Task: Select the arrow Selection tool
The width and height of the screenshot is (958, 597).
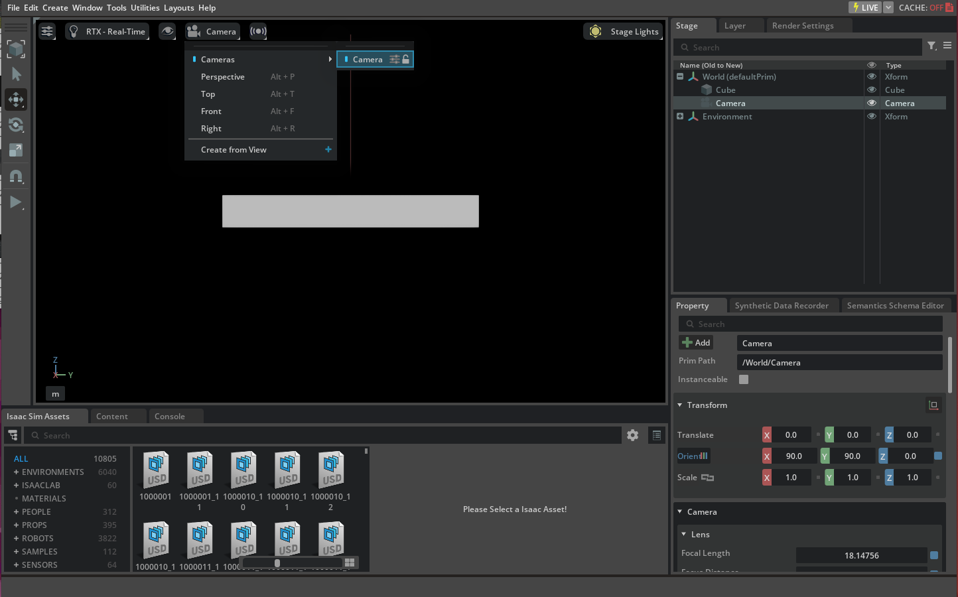Action: pyautogui.click(x=15, y=74)
